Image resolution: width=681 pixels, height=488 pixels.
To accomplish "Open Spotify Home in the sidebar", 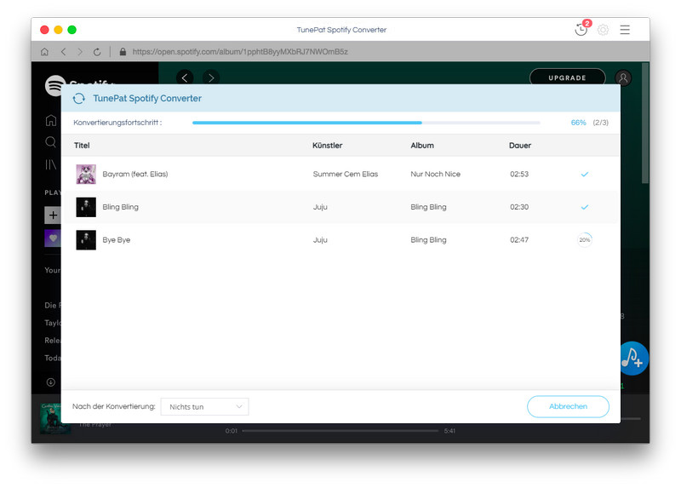I will [51, 120].
